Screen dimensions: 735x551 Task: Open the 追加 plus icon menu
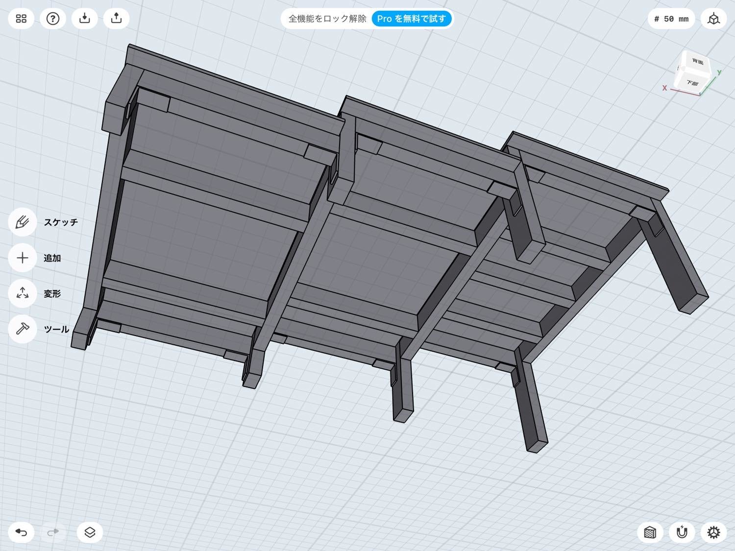click(x=23, y=258)
